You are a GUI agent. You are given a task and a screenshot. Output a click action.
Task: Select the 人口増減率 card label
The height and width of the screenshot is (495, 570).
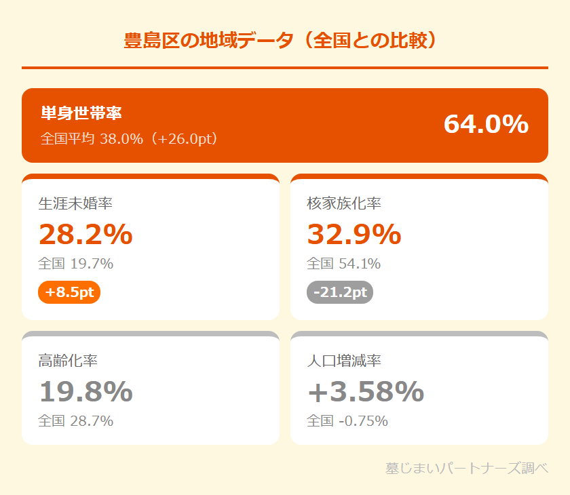coord(344,360)
